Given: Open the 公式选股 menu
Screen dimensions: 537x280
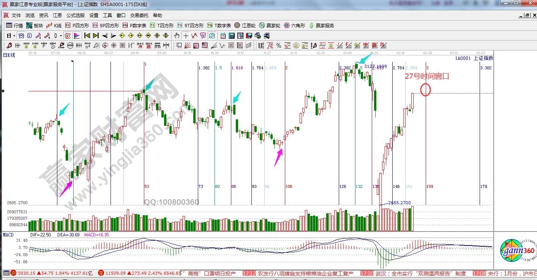Looking at the screenshot, I should (x=76, y=16).
